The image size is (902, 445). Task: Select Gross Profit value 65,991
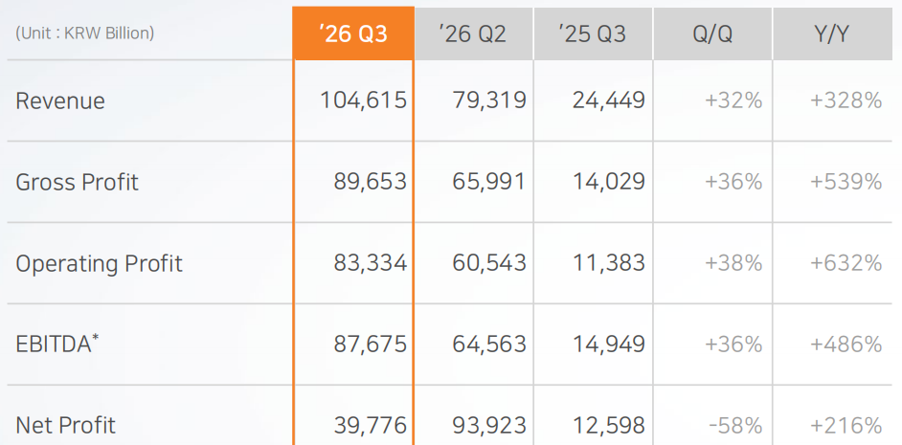(489, 182)
